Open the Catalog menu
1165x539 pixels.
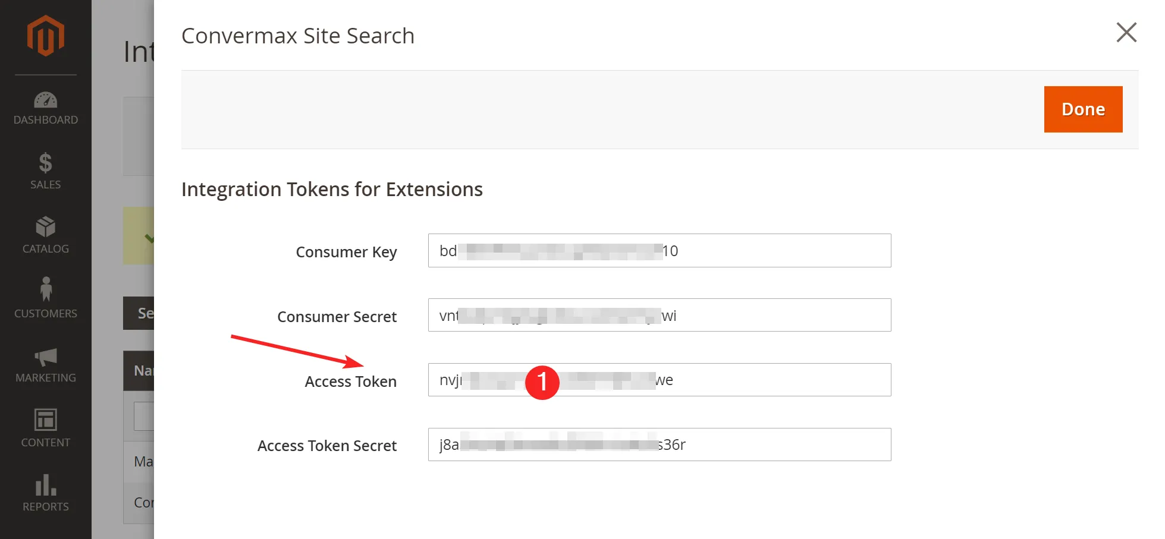pos(45,236)
